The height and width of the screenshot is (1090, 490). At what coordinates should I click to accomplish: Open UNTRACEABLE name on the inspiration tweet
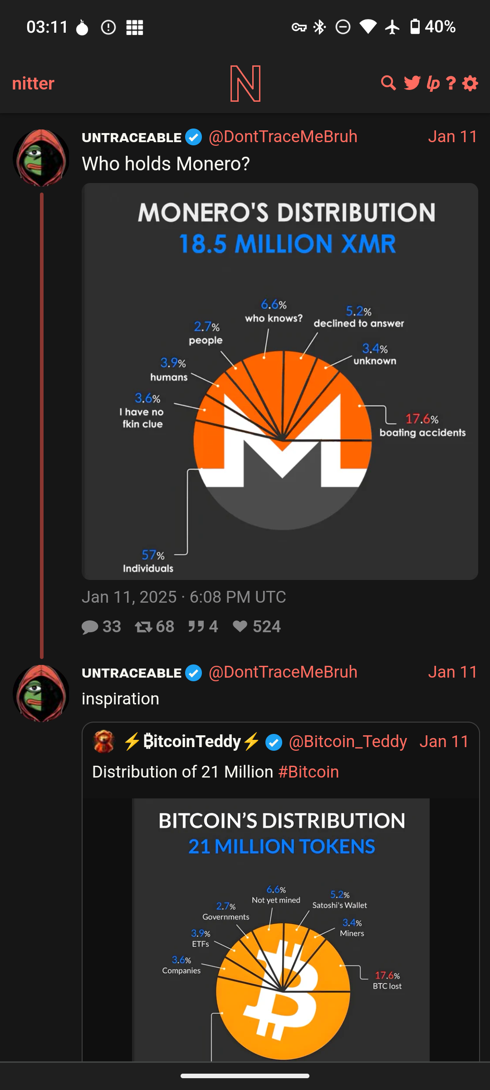[x=132, y=673]
